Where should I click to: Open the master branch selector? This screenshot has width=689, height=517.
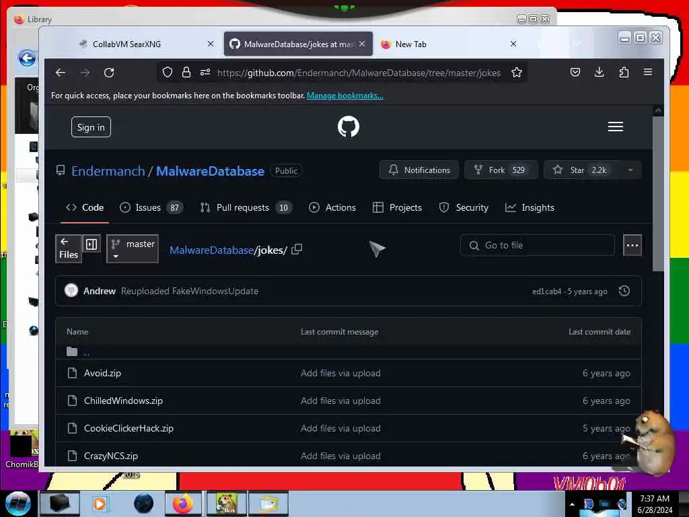pyautogui.click(x=133, y=249)
